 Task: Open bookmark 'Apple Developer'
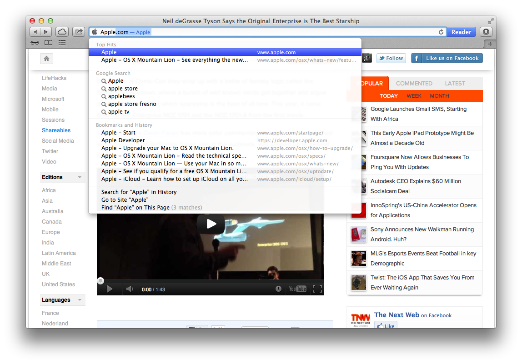225,140
